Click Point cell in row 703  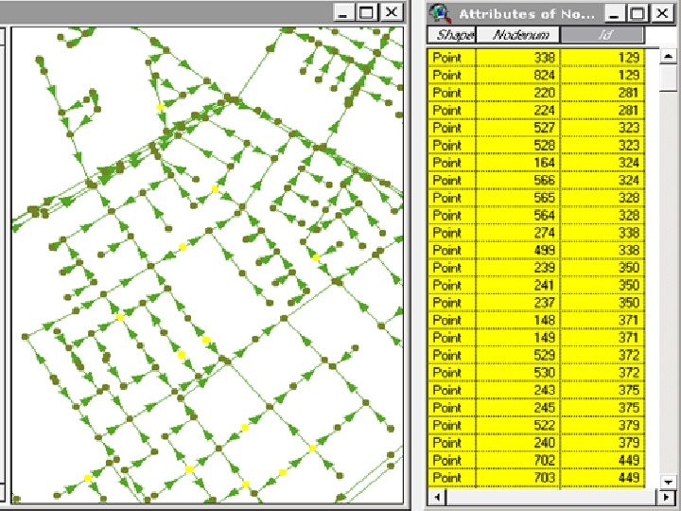pyautogui.click(x=452, y=478)
